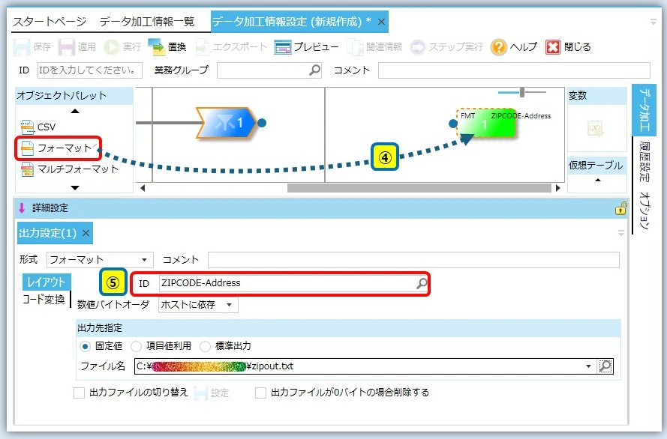Select the 履歴設定 vertical tab
This screenshot has height=439, width=667.
pos(644,162)
